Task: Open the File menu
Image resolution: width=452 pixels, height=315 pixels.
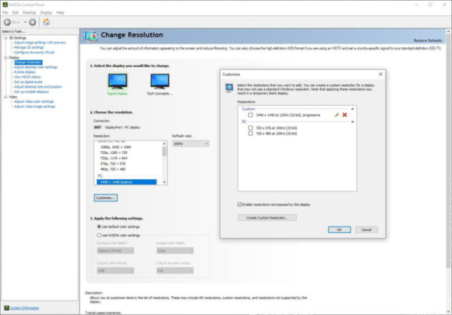Action: (5, 13)
